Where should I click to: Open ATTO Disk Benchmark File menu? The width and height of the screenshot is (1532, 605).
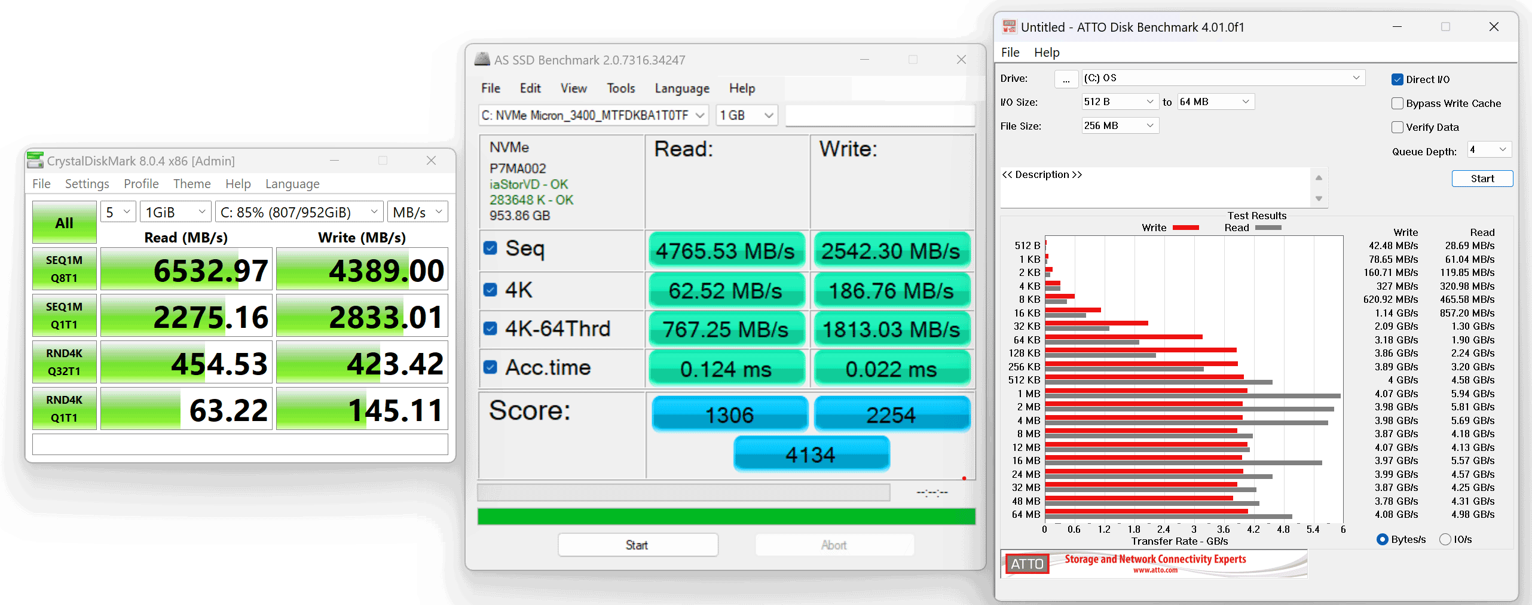[x=1010, y=53]
